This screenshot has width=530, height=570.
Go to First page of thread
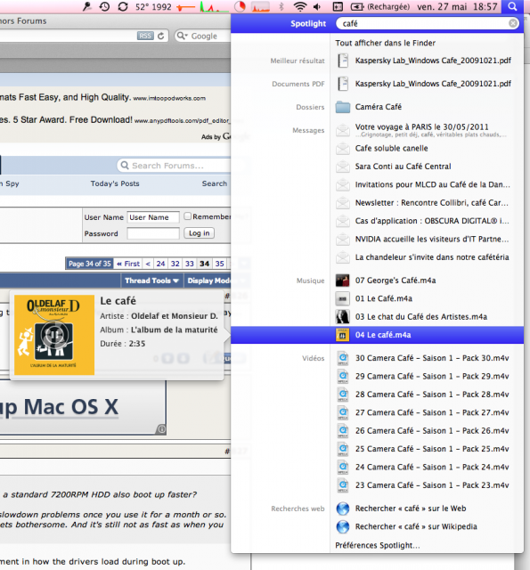[x=128, y=264]
